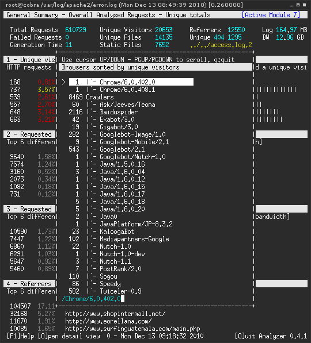
Task: Select the Java0 row
Action: (x=96, y=216)
